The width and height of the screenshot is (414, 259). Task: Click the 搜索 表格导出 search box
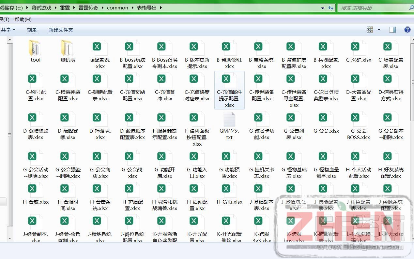(x=372, y=8)
